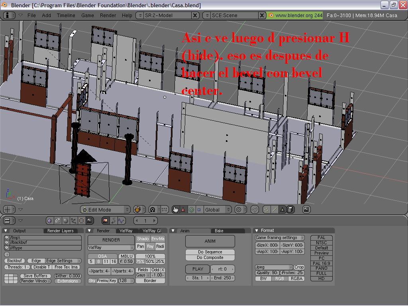
Task: Enable vertex select mode
Action: (x=266, y=210)
